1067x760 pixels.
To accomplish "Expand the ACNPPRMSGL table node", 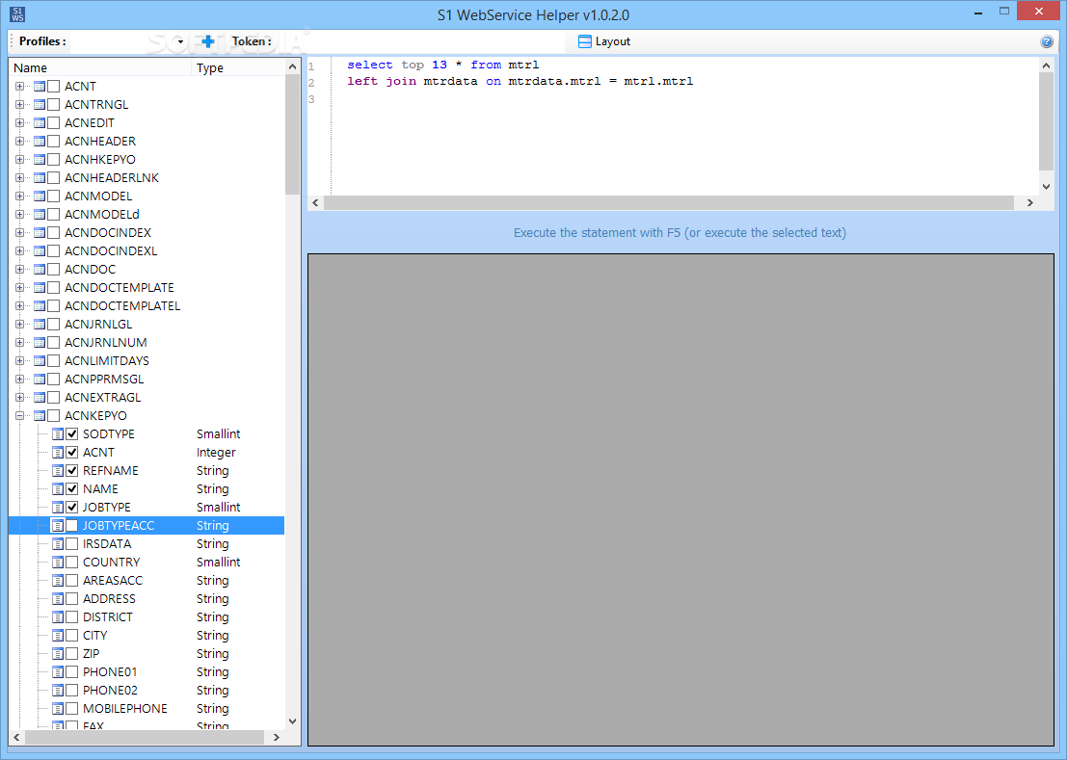I will tap(19, 380).
